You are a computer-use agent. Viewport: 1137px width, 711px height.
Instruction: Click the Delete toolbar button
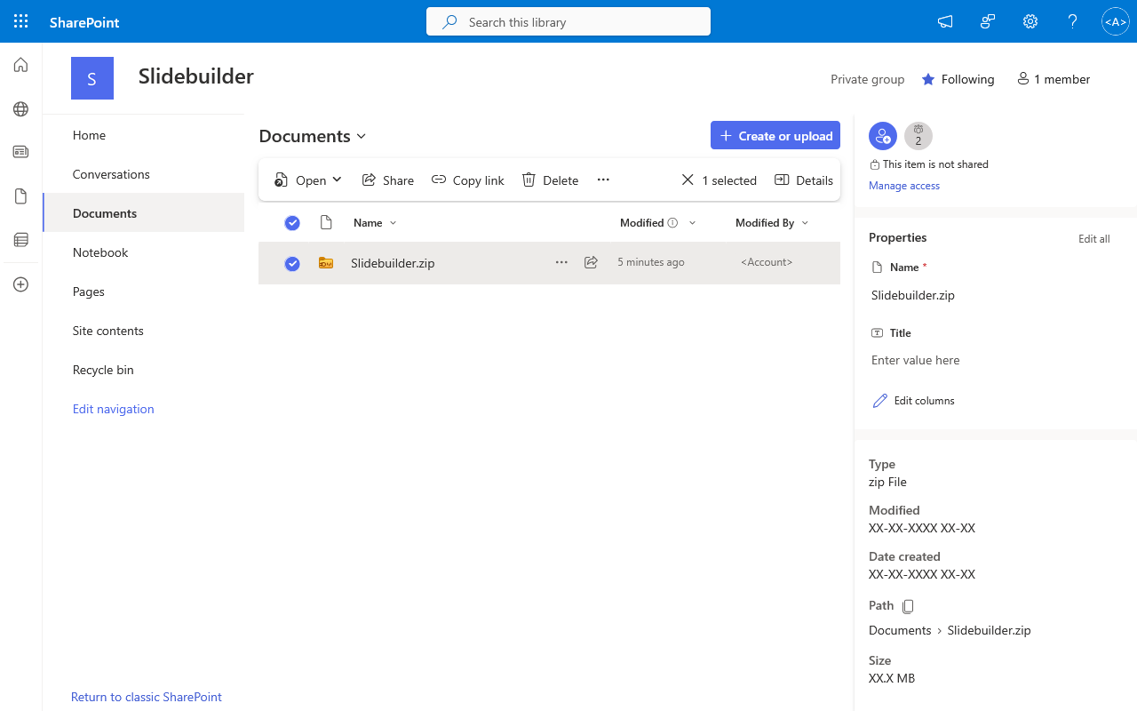pyautogui.click(x=551, y=180)
